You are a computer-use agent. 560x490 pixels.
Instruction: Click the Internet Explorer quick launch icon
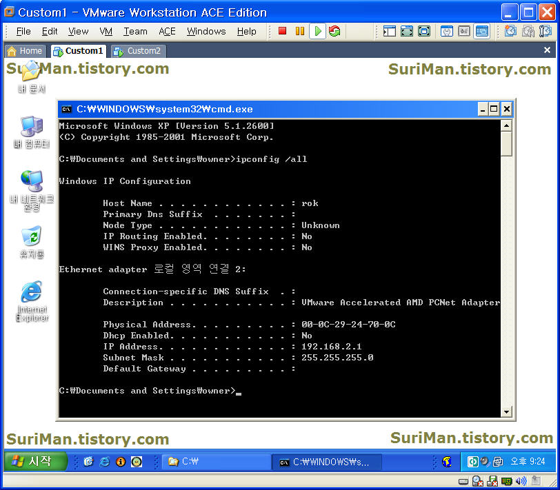point(104,462)
